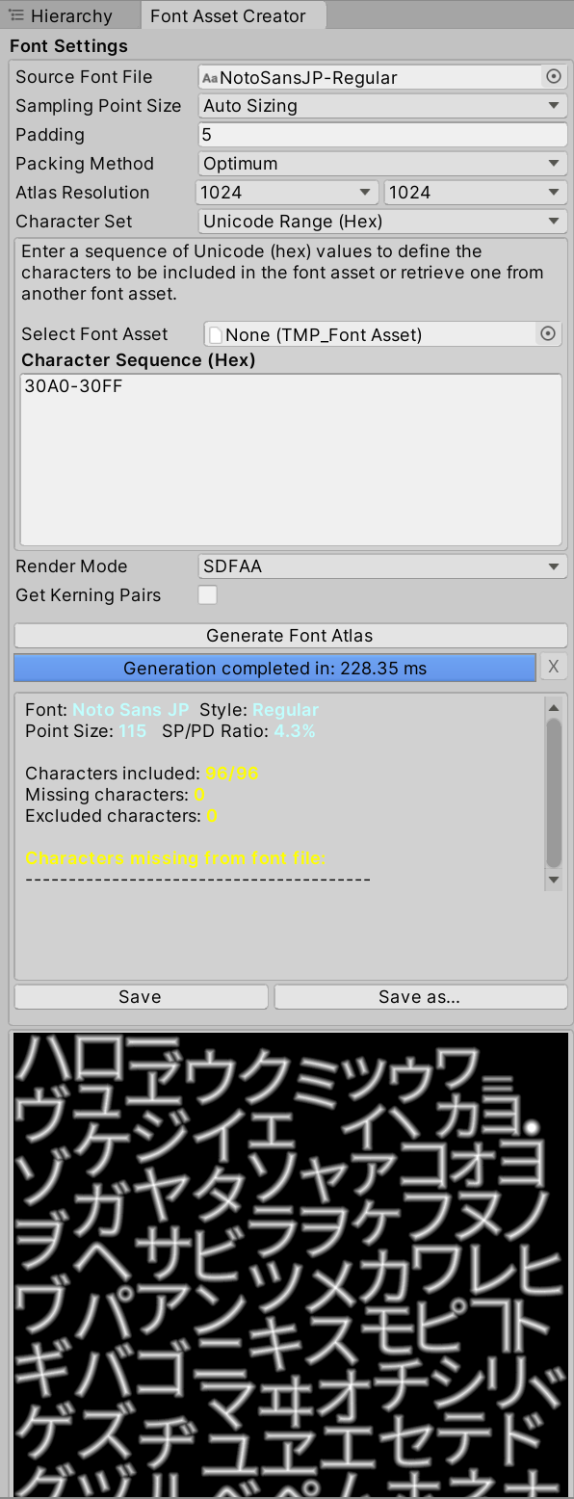Click into the Character Sequence (Hex) text area
The height and width of the screenshot is (1499, 574).
291,460
